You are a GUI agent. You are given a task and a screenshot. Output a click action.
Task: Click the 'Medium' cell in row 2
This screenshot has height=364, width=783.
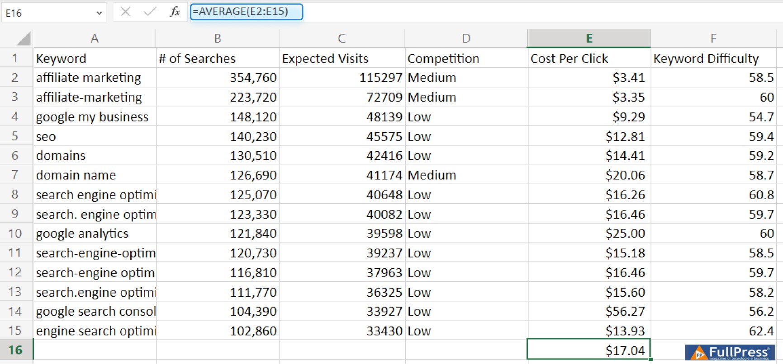pyautogui.click(x=466, y=78)
